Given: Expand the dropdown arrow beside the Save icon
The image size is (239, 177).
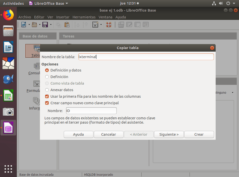Looking at the screenshot, I should pos(51,24).
